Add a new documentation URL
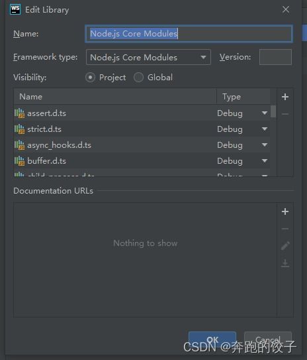Image resolution: width=307 pixels, height=360 pixels. [x=285, y=211]
